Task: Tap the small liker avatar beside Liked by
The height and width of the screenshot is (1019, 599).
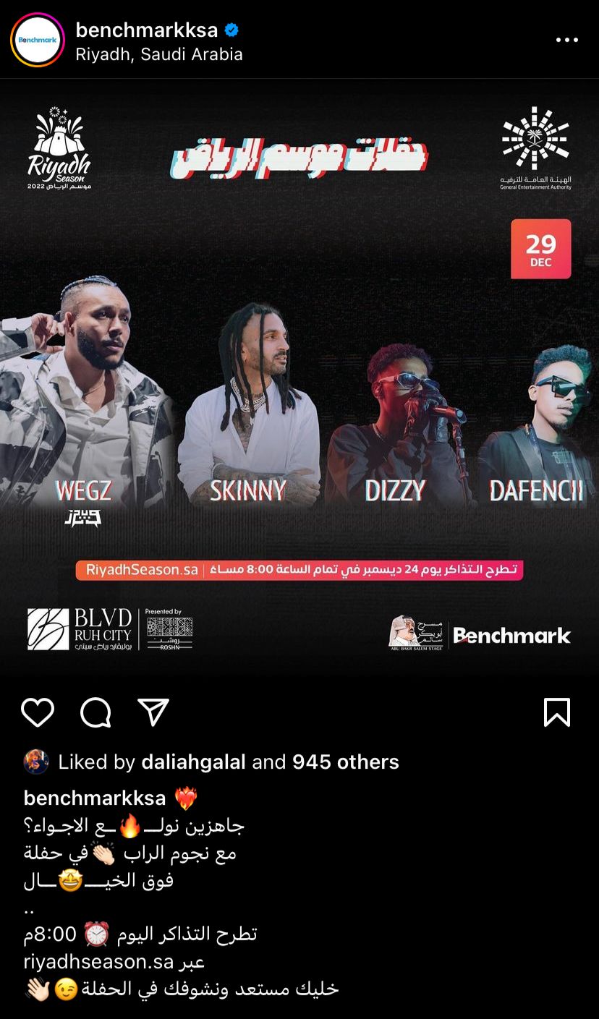Action: click(x=36, y=762)
